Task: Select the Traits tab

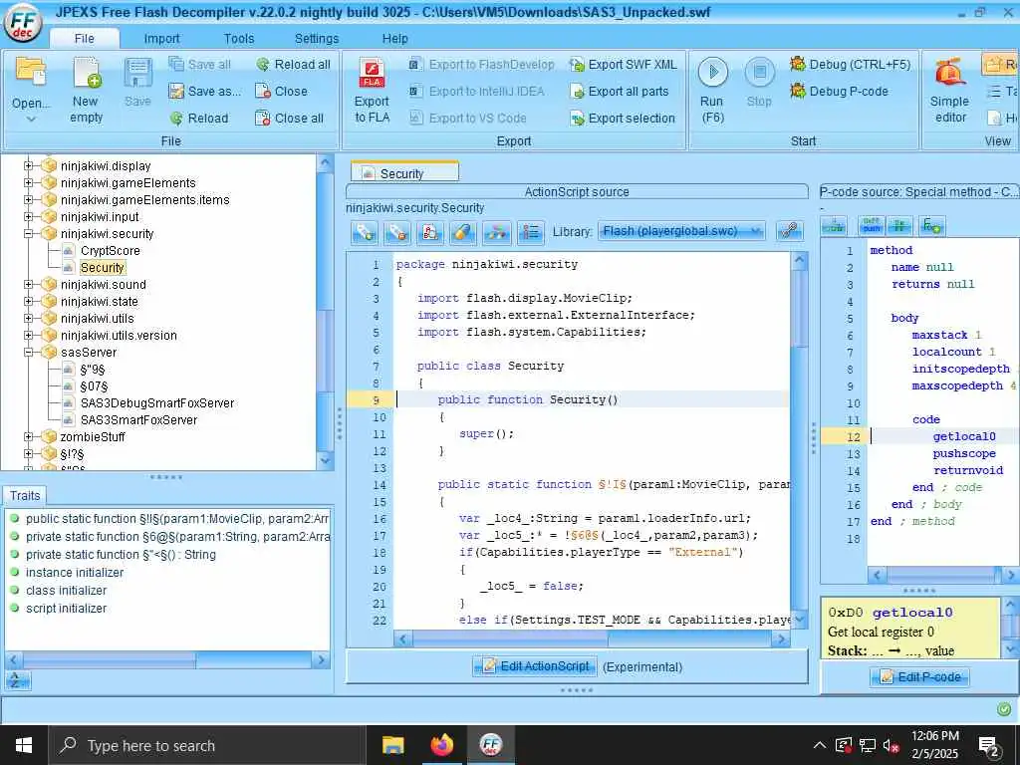Action: [25, 496]
